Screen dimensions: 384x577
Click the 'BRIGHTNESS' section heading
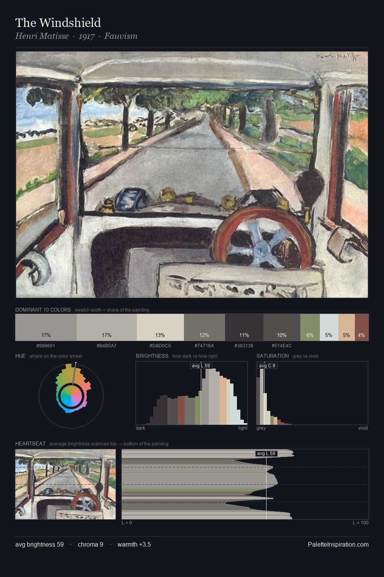point(152,356)
